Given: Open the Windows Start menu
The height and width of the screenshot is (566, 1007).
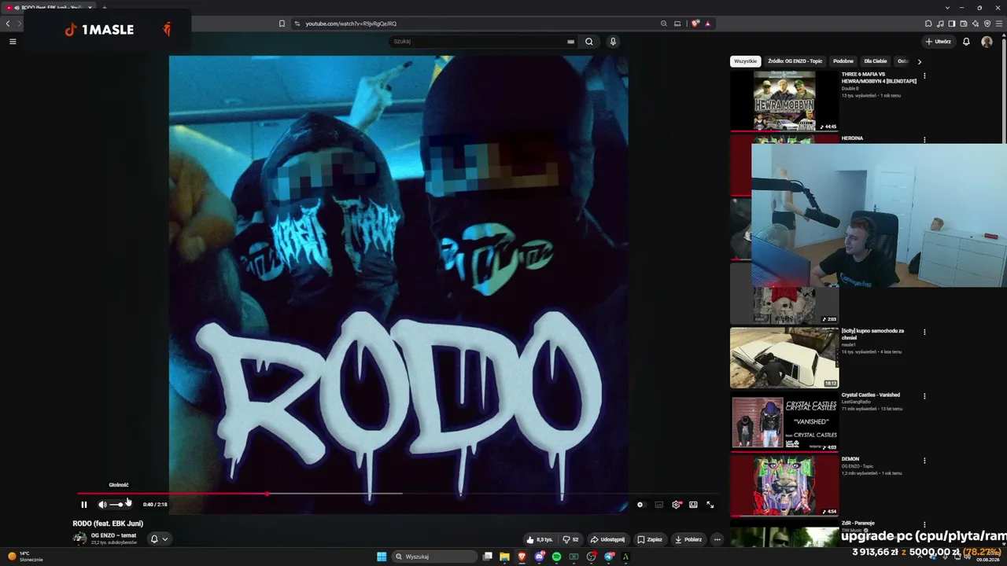Looking at the screenshot, I should (x=382, y=557).
